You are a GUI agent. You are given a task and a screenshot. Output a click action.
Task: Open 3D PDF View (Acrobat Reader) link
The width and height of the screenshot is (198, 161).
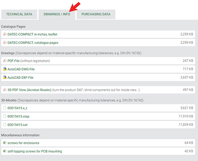[x=29, y=90]
